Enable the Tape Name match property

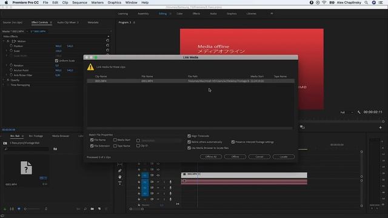(115, 146)
